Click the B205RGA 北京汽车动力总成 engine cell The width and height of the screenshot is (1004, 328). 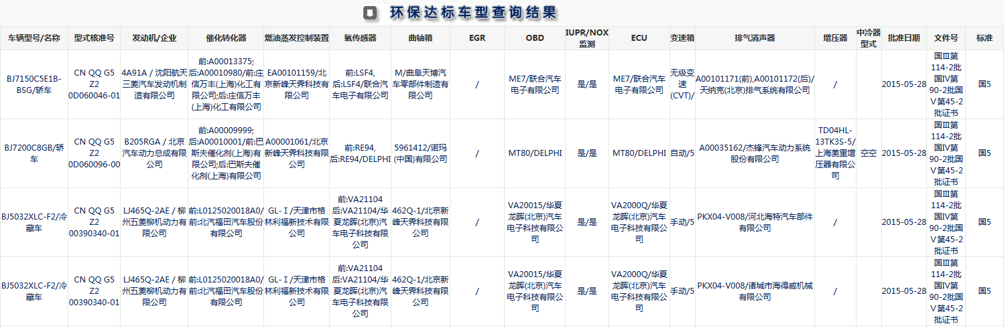pyautogui.click(x=154, y=153)
